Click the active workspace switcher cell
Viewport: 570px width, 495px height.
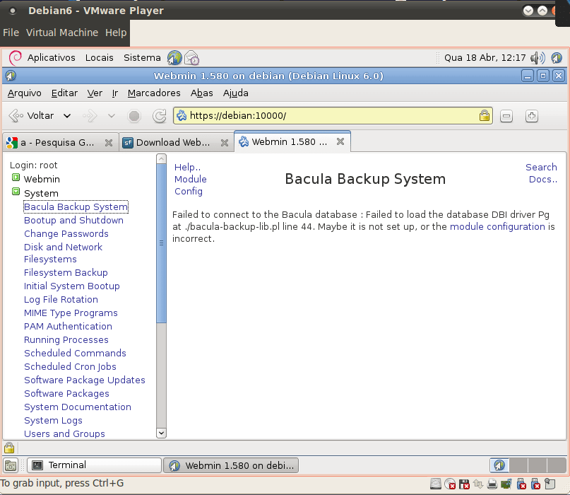coord(499,465)
